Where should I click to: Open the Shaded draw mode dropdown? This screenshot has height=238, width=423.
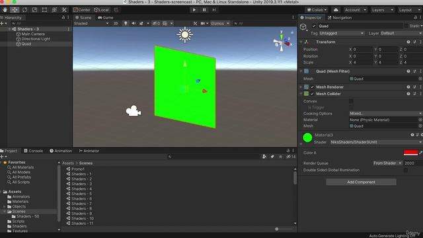click(91, 24)
